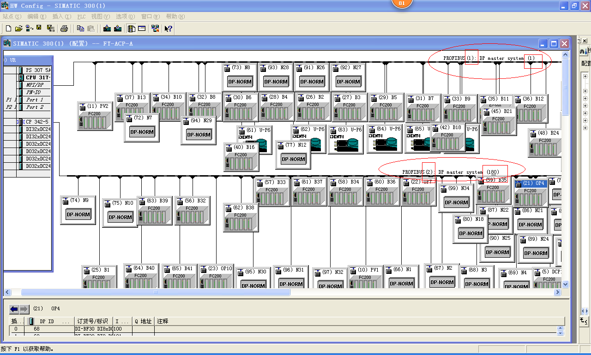Select the (73) N8 DP-NORM slave

click(240, 77)
